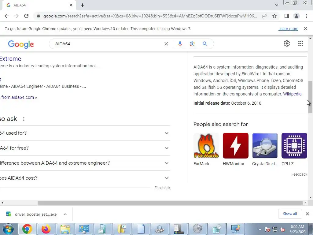Expand the '64 used for?' question
This screenshot has height=235, width=313.
[85, 133]
